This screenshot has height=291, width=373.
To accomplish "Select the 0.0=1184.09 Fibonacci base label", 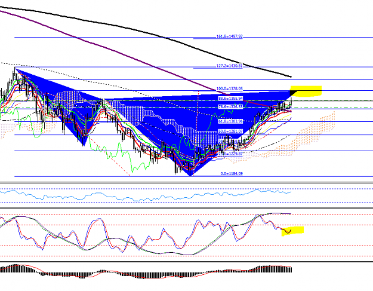I will tap(231, 174).
